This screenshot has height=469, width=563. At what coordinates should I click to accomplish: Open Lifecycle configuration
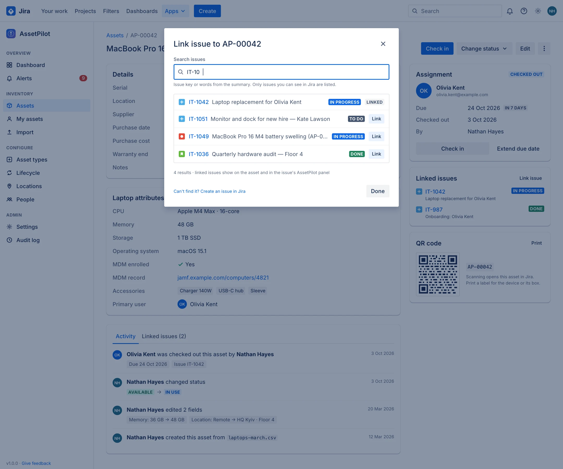pos(47,173)
